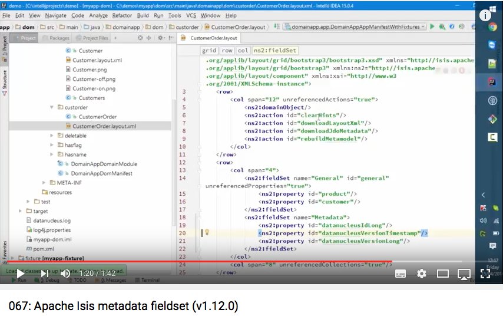This screenshot has width=503, height=316.
Task: Select Customers class in tree
Action: pos(92,98)
